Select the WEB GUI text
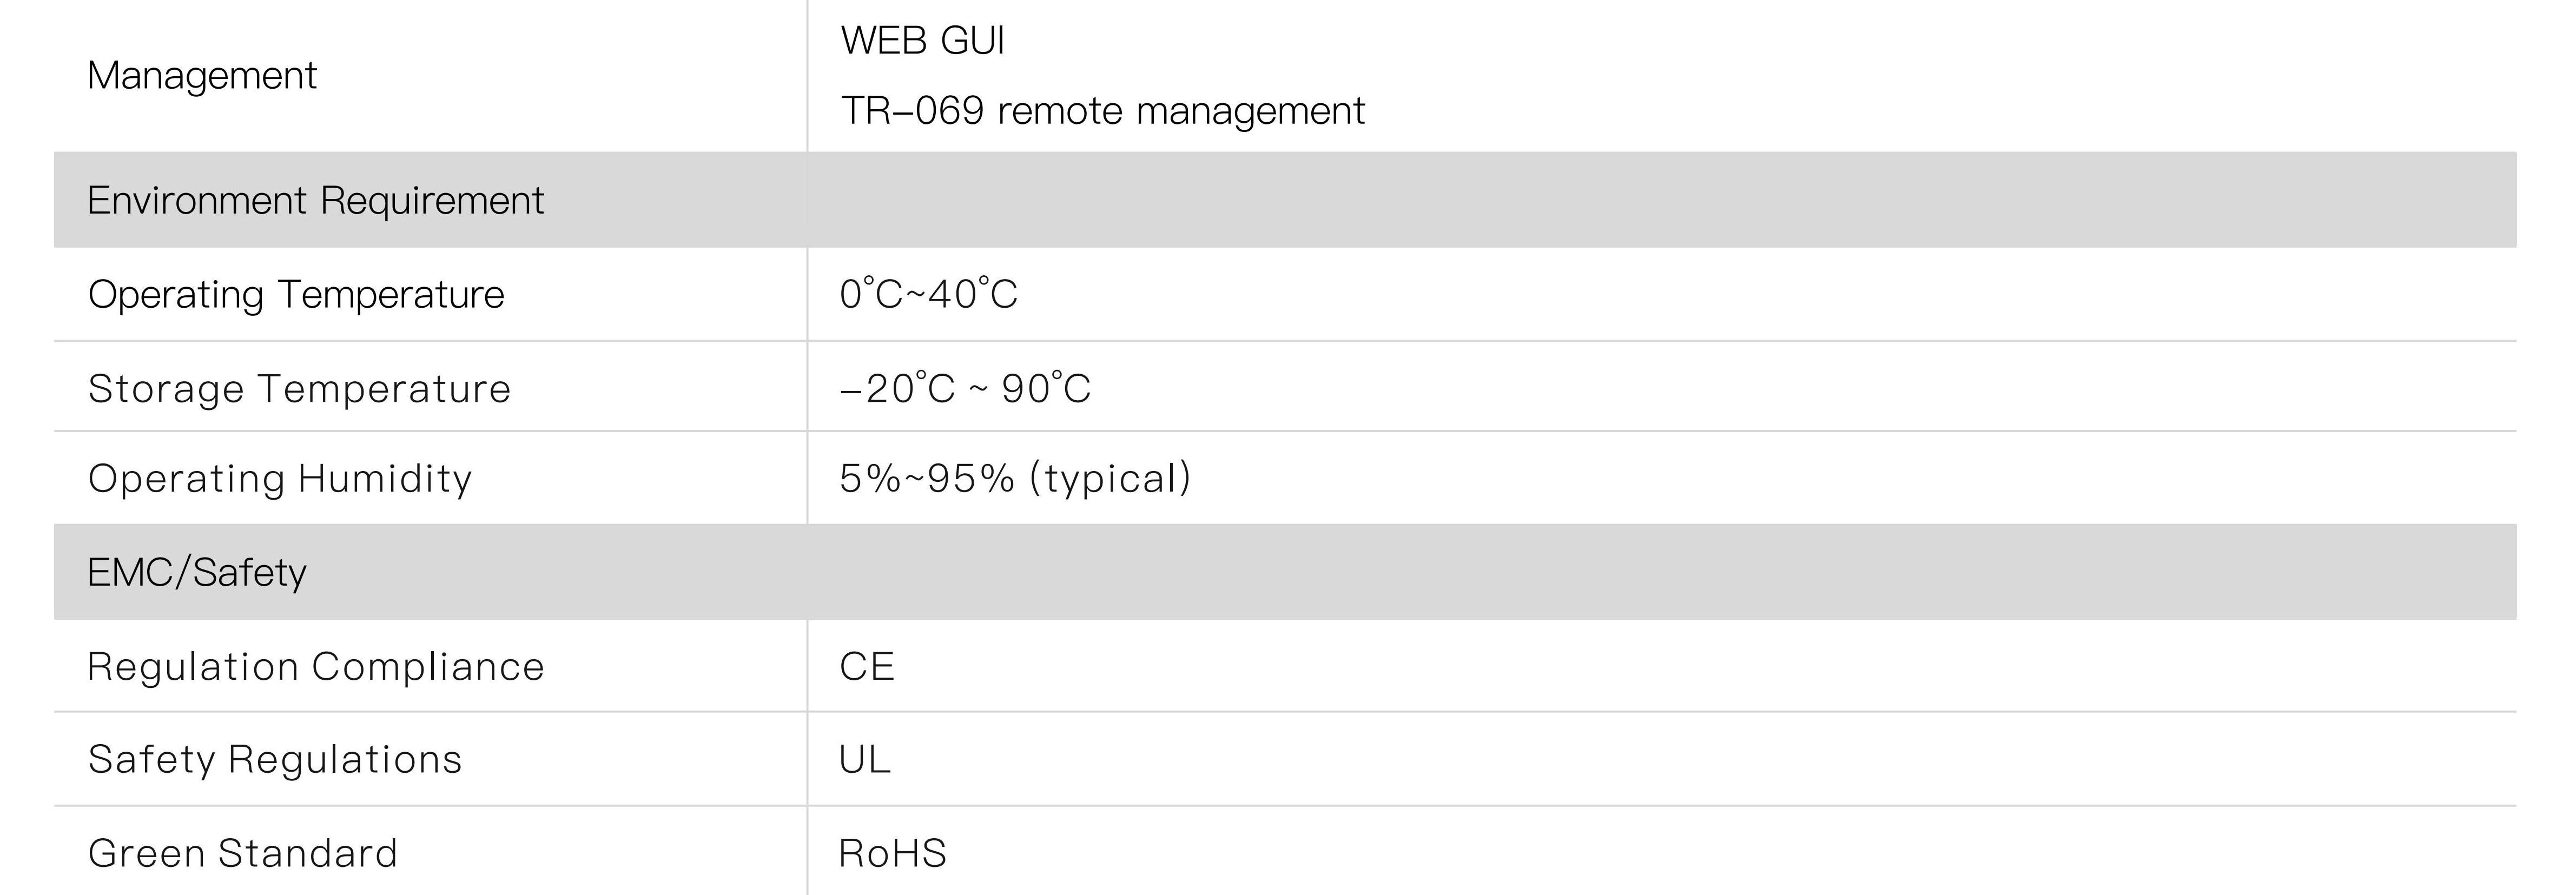This screenshot has width=2576, height=895. pos(922,41)
